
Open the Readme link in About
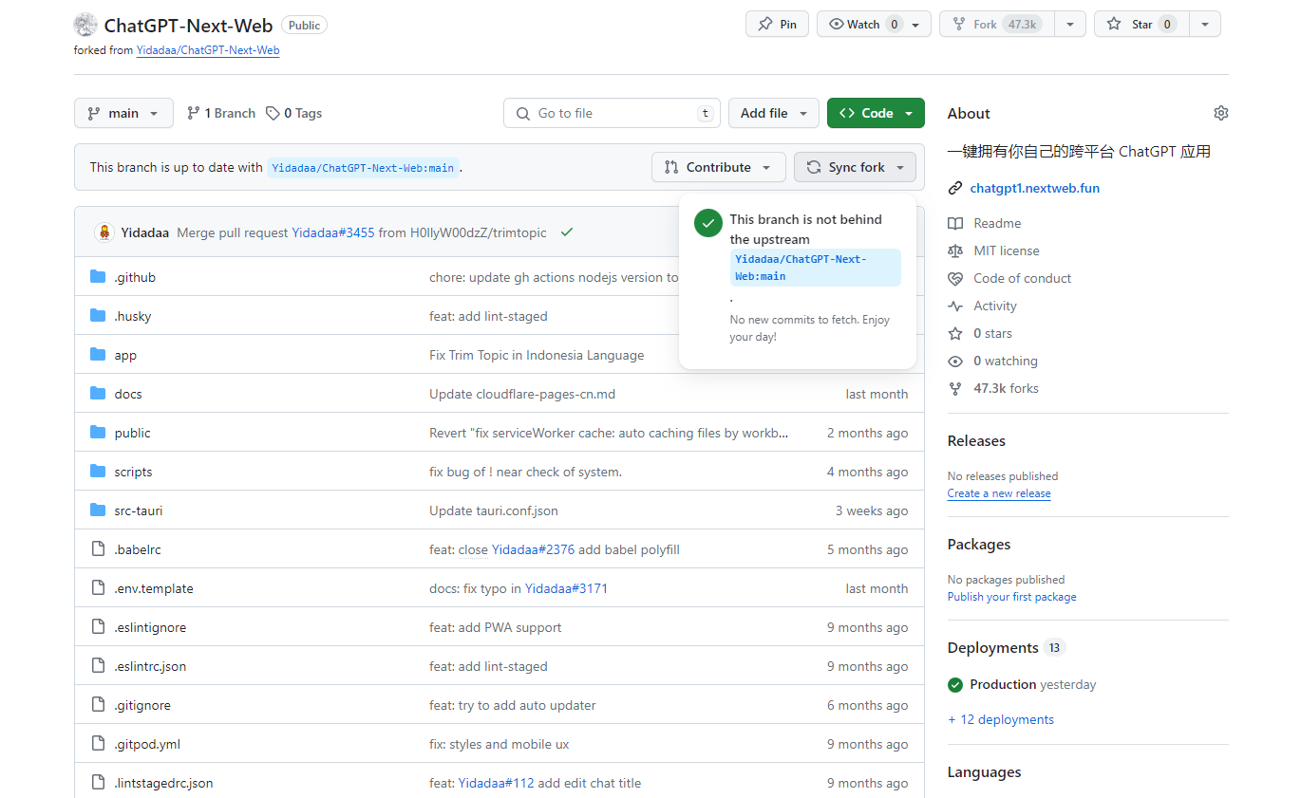(x=997, y=223)
